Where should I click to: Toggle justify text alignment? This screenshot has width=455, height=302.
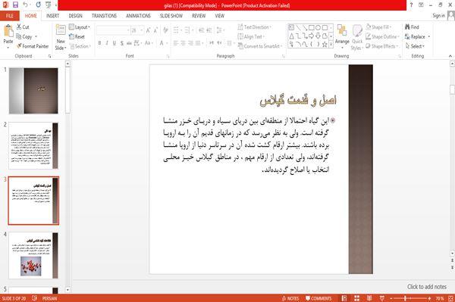pos(198,43)
